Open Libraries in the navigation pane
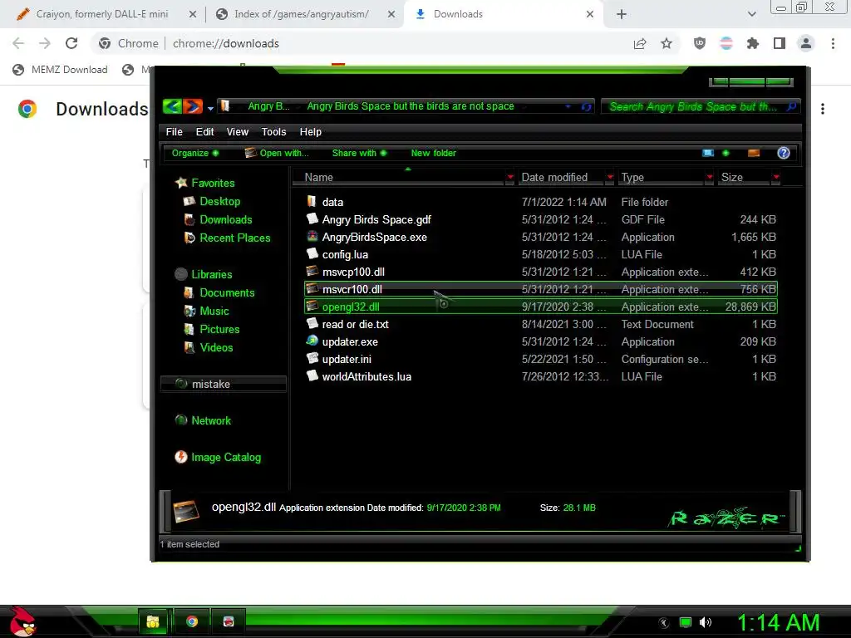Screen dimensions: 851x638 click(x=212, y=274)
